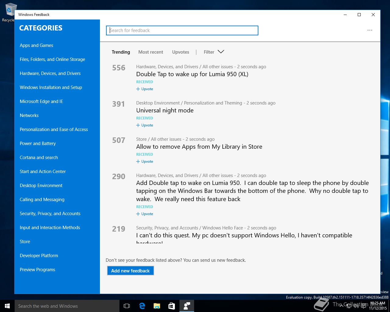Focus the Search for feedback field
Image resolution: width=390 pixels, height=312 pixels.
click(182, 30)
